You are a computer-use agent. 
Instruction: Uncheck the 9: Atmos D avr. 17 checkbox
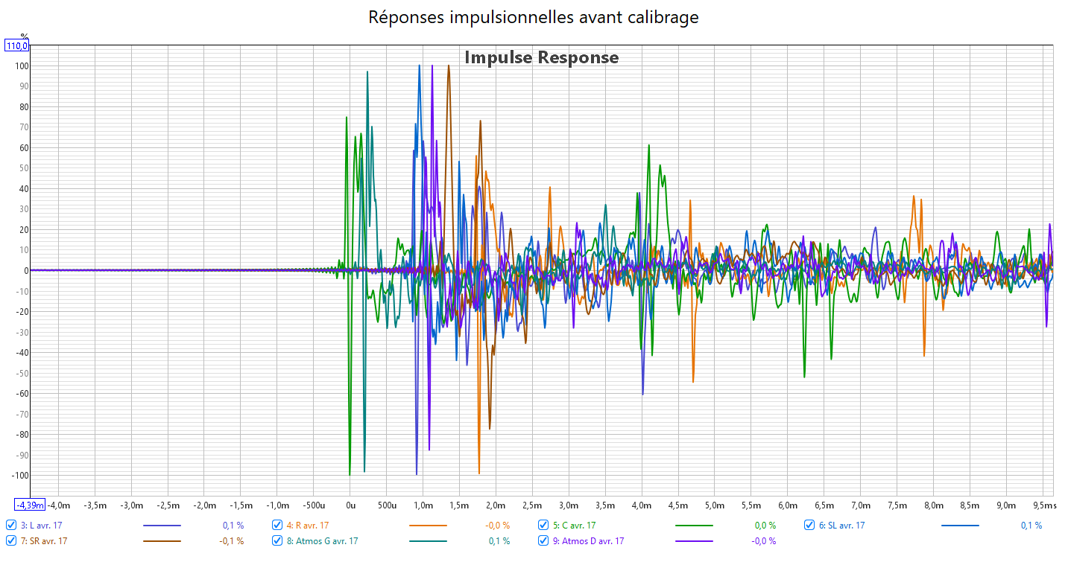543,540
